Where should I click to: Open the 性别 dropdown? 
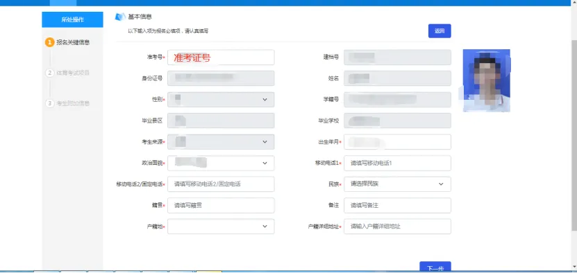point(221,100)
